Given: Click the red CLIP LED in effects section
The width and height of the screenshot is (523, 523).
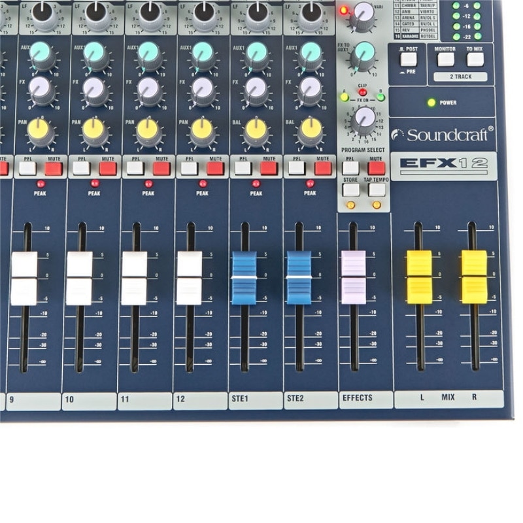Looking at the screenshot, I should click(x=362, y=93).
